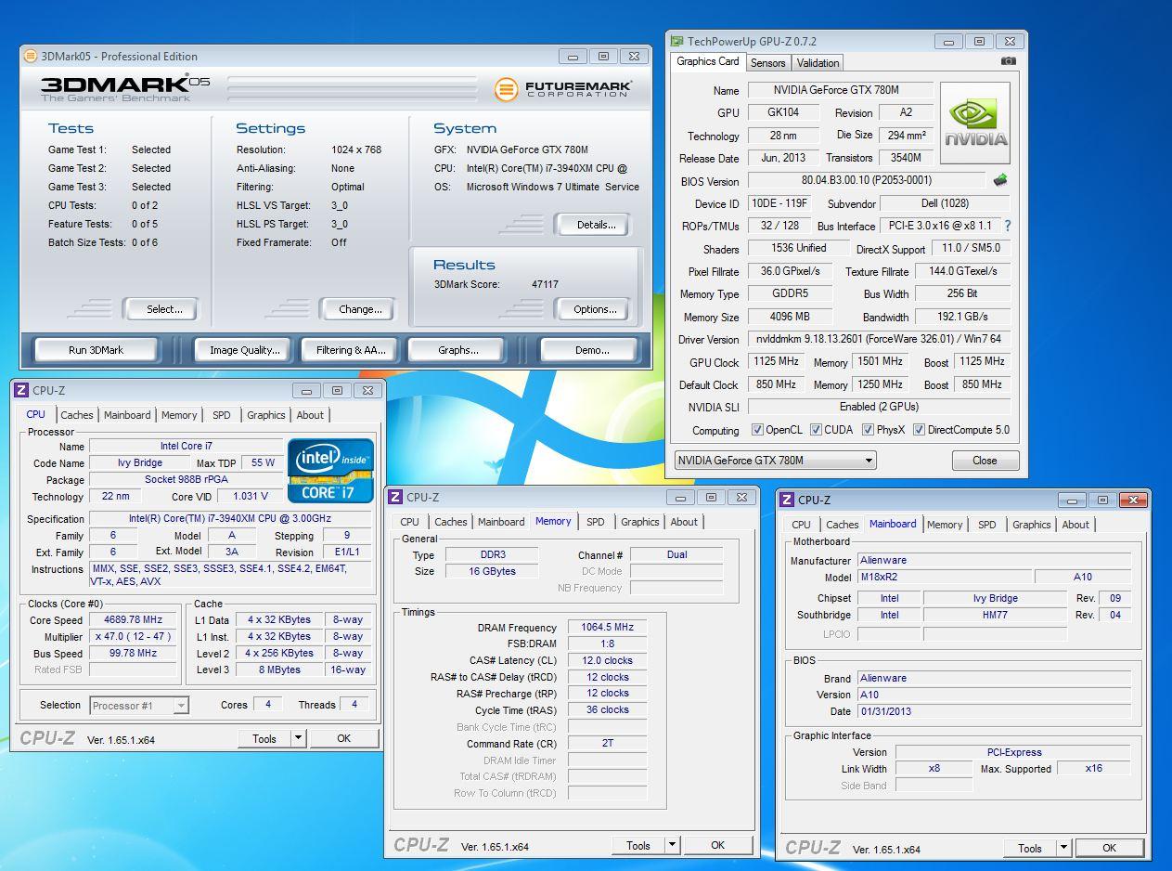Select Graphics Card tab in GPU-Z
The image size is (1172, 871).
(708, 61)
